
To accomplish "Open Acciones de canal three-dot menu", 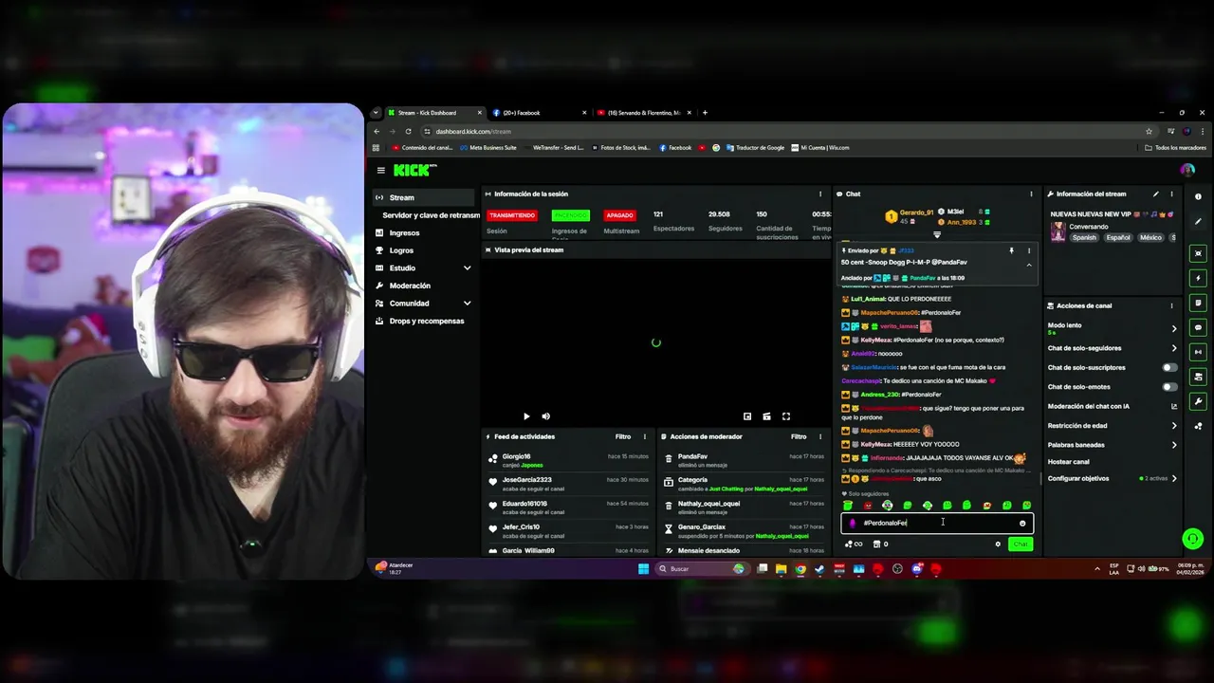I will click(1171, 305).
